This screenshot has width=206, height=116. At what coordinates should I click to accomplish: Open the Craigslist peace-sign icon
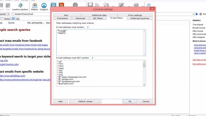click(44, 7)
